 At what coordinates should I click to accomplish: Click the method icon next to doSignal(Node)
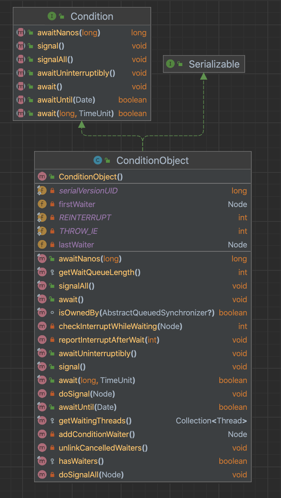[42, 394]
